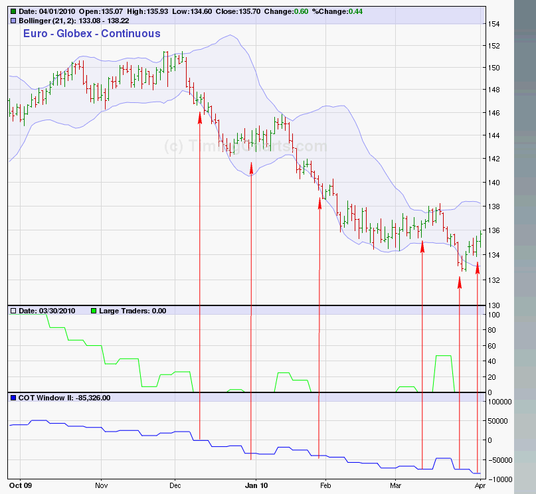This screenshot has height=494, width=536.
Task: Click the 152 price axis value
Action: coord(493,46)
